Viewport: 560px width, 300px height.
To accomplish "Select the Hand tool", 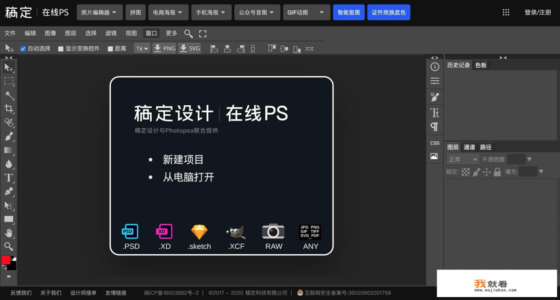I will [x=9, y=233].
